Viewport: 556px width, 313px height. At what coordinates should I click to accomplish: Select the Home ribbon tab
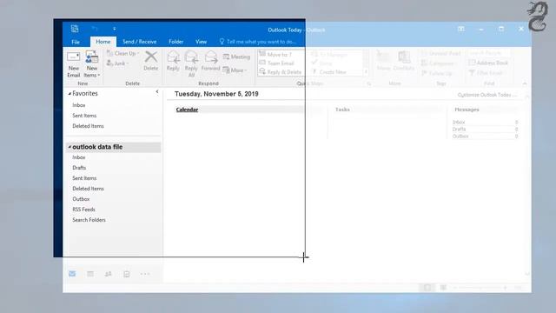click(x=103, y=42)
